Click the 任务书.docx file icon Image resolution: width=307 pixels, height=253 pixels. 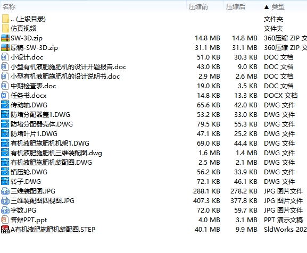pos(5,96)
